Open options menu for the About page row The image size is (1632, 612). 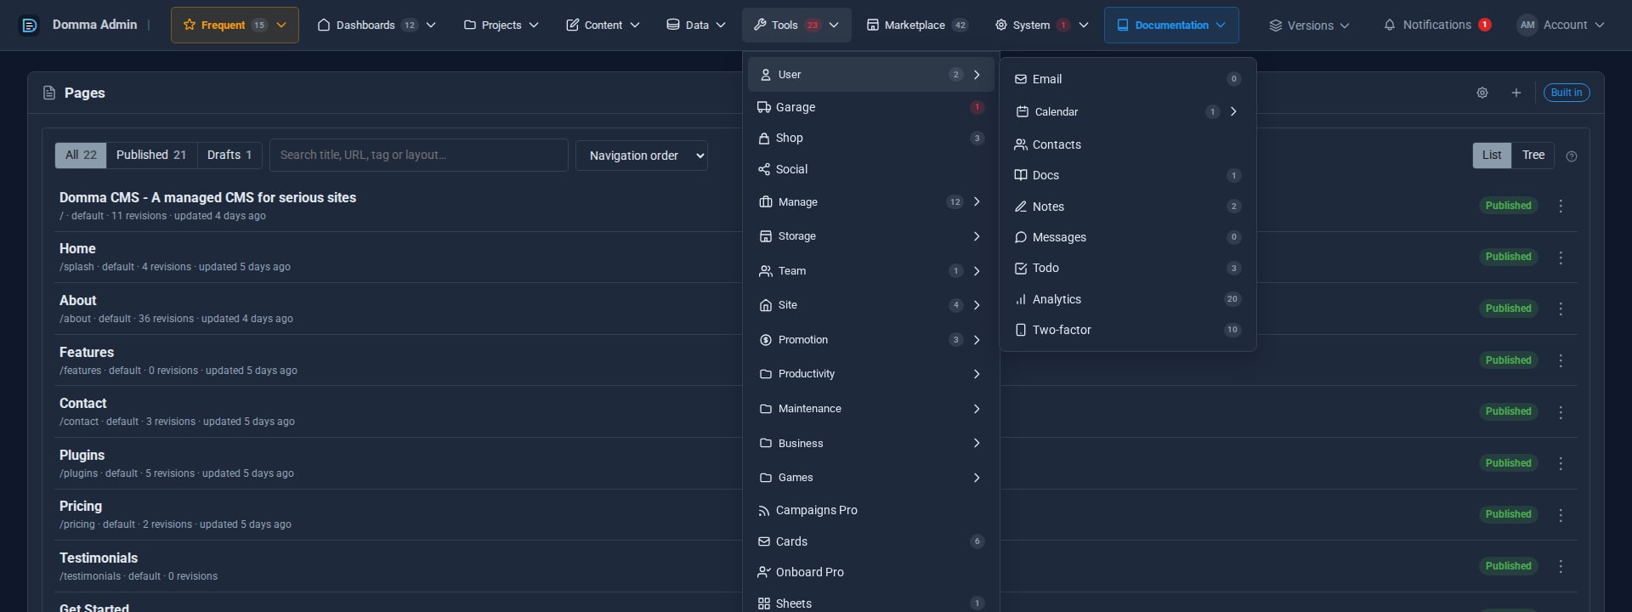tap(1561, 309)
